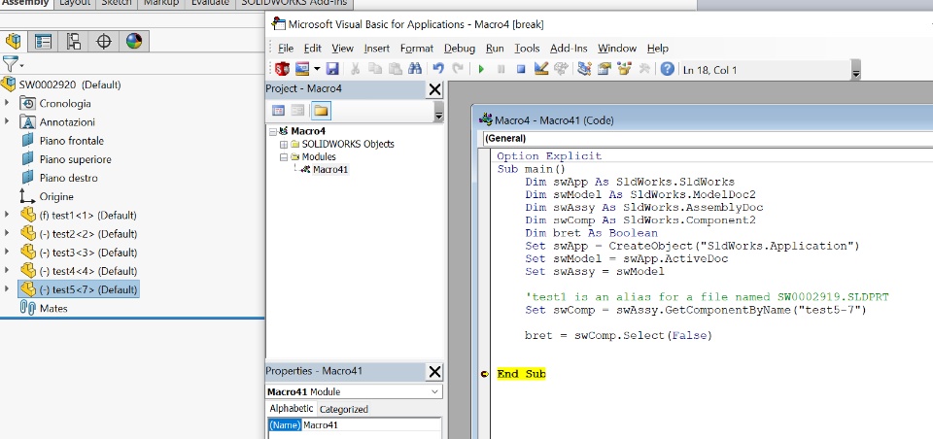Open Object Browser toolbar icon
The height and width of the screenshot is (439, 933).
point(624,69)
